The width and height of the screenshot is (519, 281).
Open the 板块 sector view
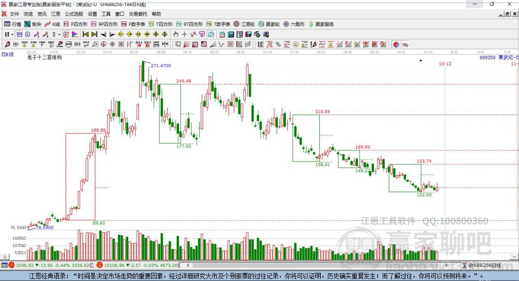pos(33,24)
